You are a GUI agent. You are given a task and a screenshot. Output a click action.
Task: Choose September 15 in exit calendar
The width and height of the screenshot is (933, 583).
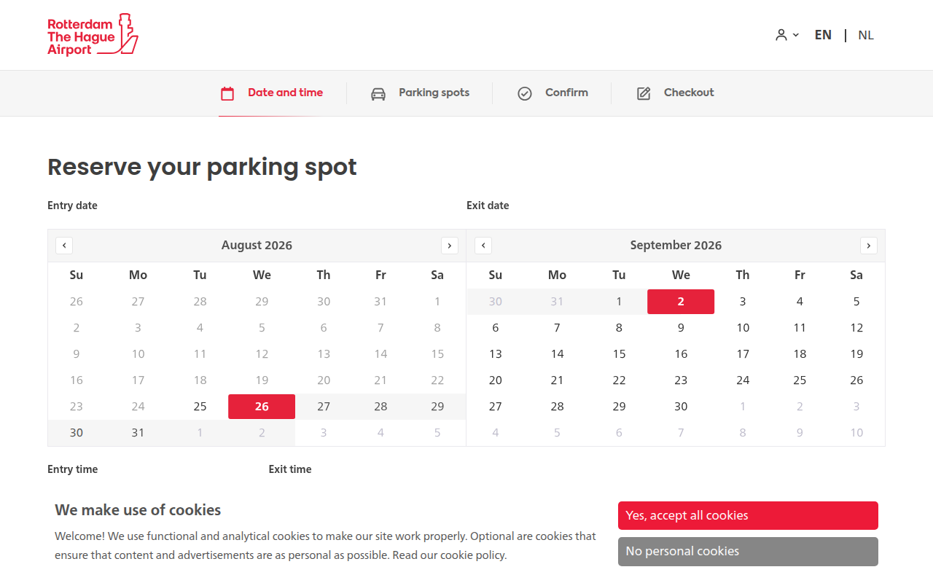pos(619,354)
